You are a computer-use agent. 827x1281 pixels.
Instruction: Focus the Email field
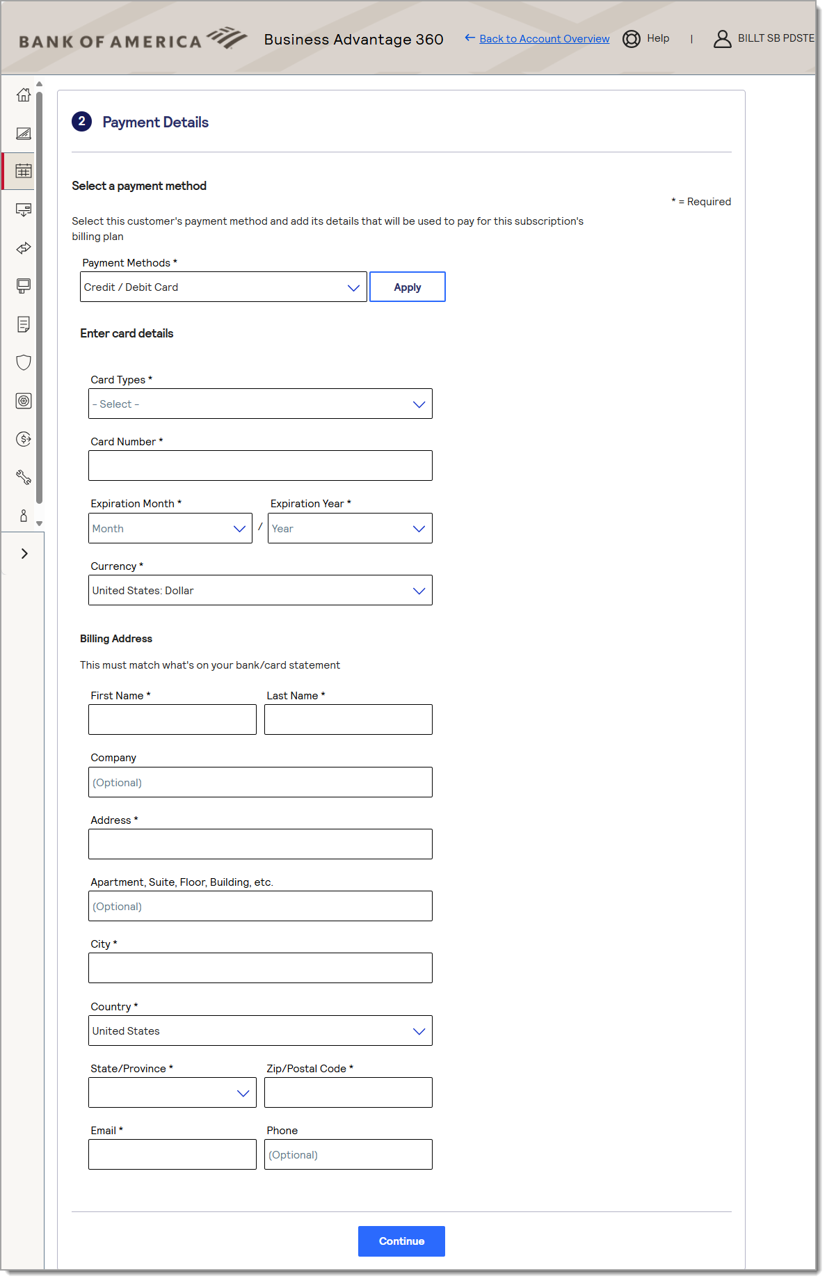click(172, 1155)
